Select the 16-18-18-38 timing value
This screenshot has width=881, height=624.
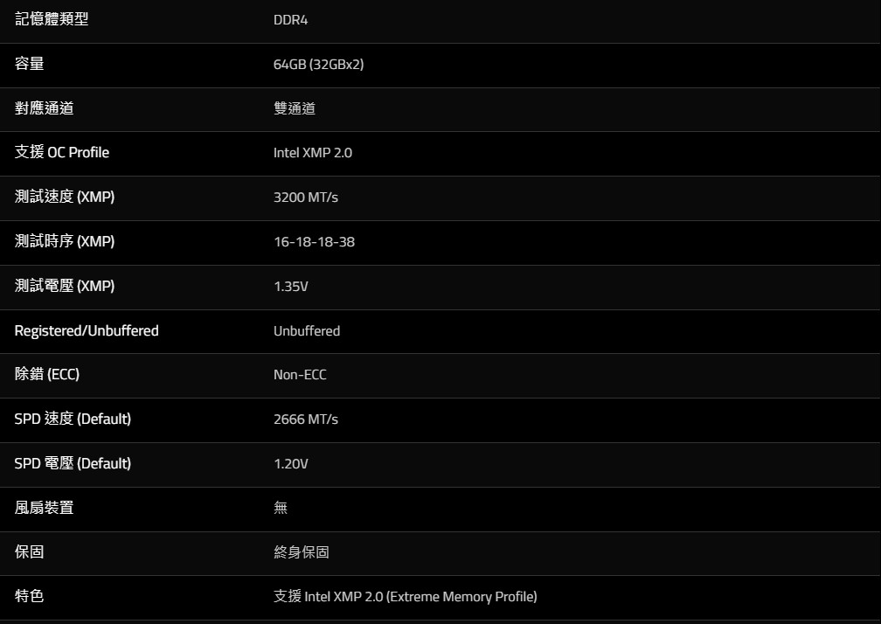[314, 241]
